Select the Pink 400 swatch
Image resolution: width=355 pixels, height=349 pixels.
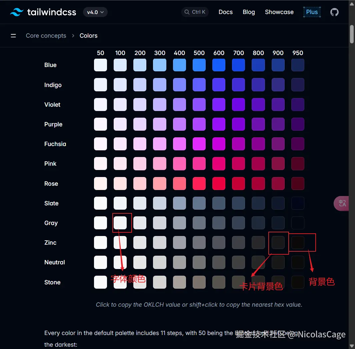coord(179,164)
